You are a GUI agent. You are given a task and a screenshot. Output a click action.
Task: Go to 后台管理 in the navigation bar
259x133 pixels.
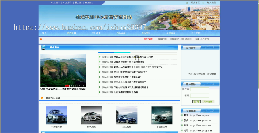(196, 33)
